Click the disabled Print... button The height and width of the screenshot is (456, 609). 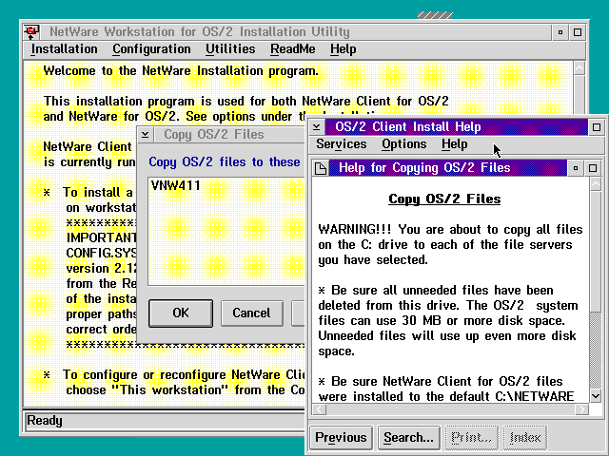point(472,437)
